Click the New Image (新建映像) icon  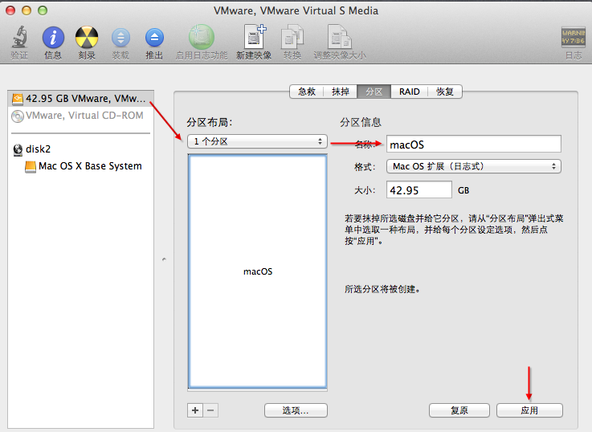click(x=254, y=37)
